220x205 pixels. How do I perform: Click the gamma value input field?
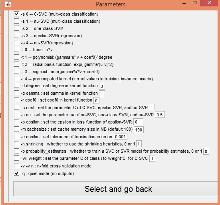coord(102,94)
